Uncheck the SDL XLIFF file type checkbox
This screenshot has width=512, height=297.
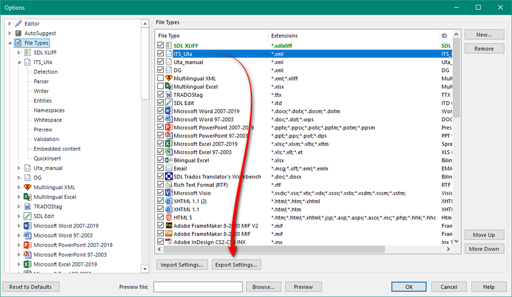tap(160, 45)
